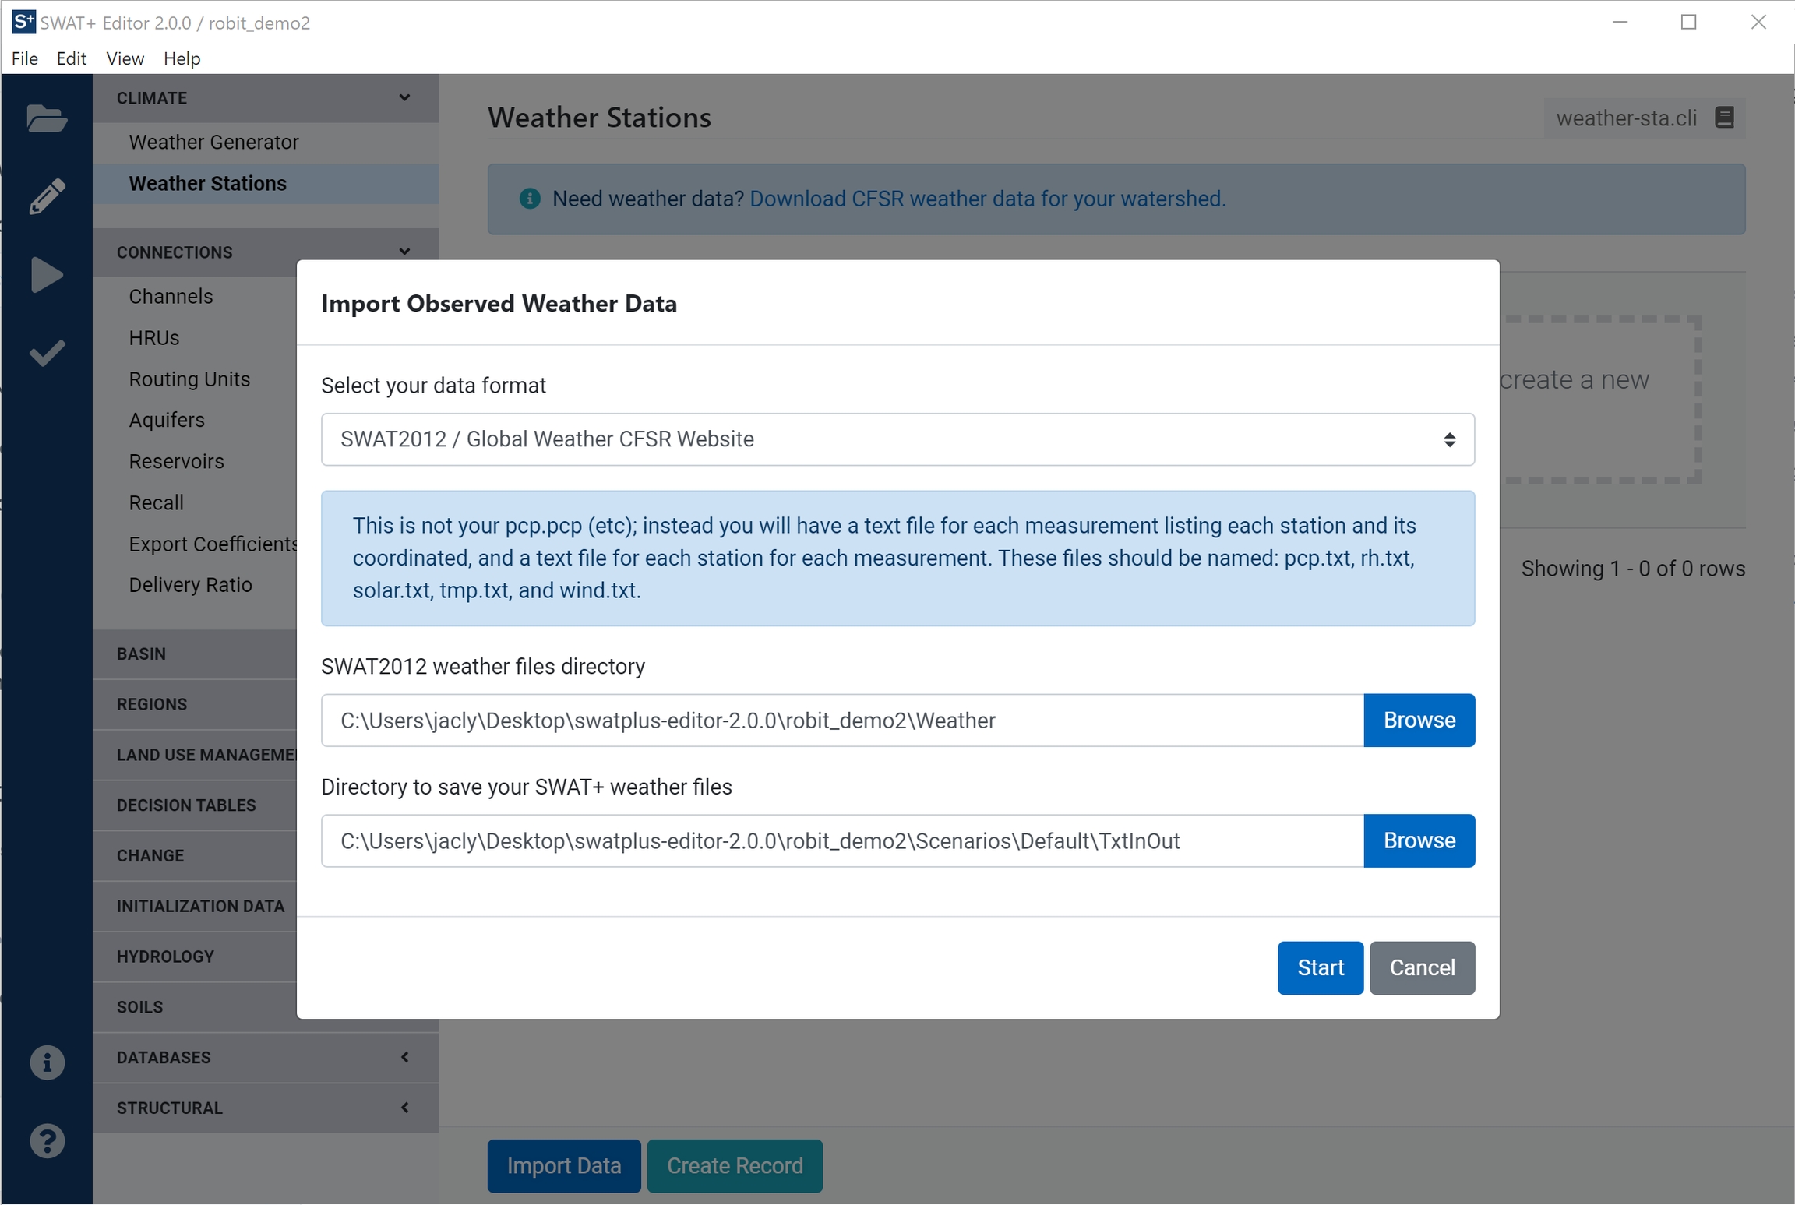Viewport: 1795px width, 1205px height.
Task: Expand the DATABASES section
Action: 404,1057
